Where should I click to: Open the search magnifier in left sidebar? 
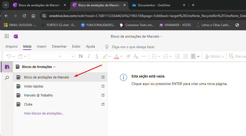tap(7, 78)
